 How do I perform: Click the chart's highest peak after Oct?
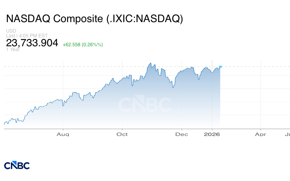tap(150, 63)
